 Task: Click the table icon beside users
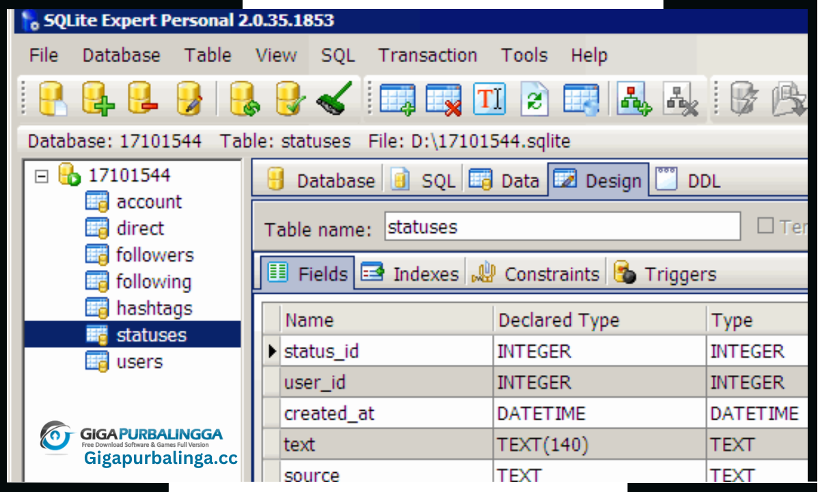(x=97, y=361)
